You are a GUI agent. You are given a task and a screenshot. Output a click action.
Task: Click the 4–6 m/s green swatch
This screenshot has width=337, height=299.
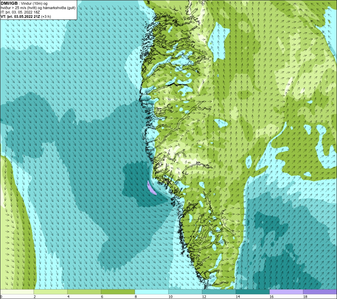[84, 292]
